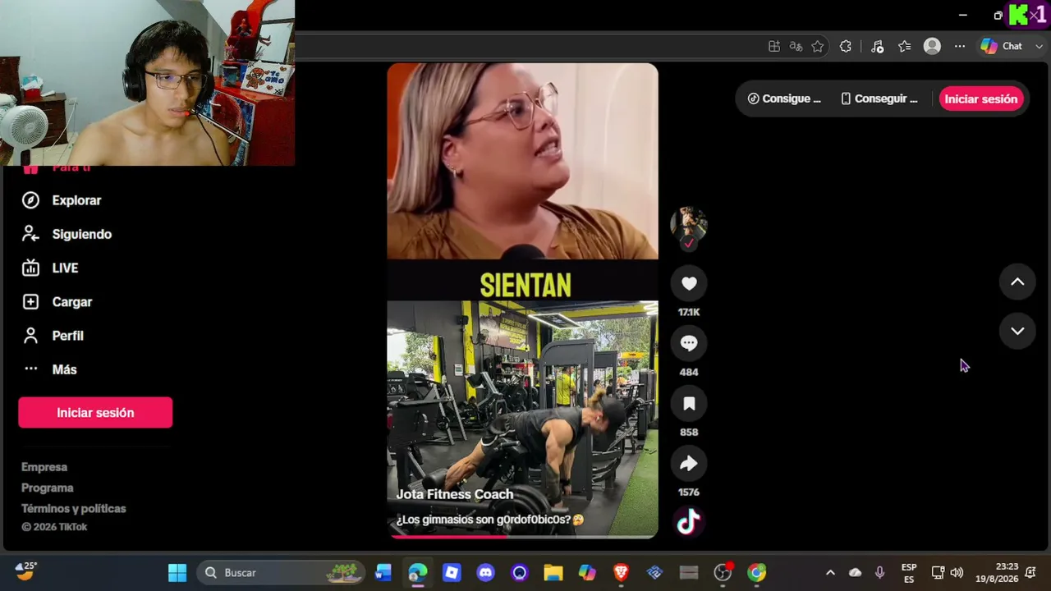
Task: Click the video to pause playback
Action: (522, 300)
